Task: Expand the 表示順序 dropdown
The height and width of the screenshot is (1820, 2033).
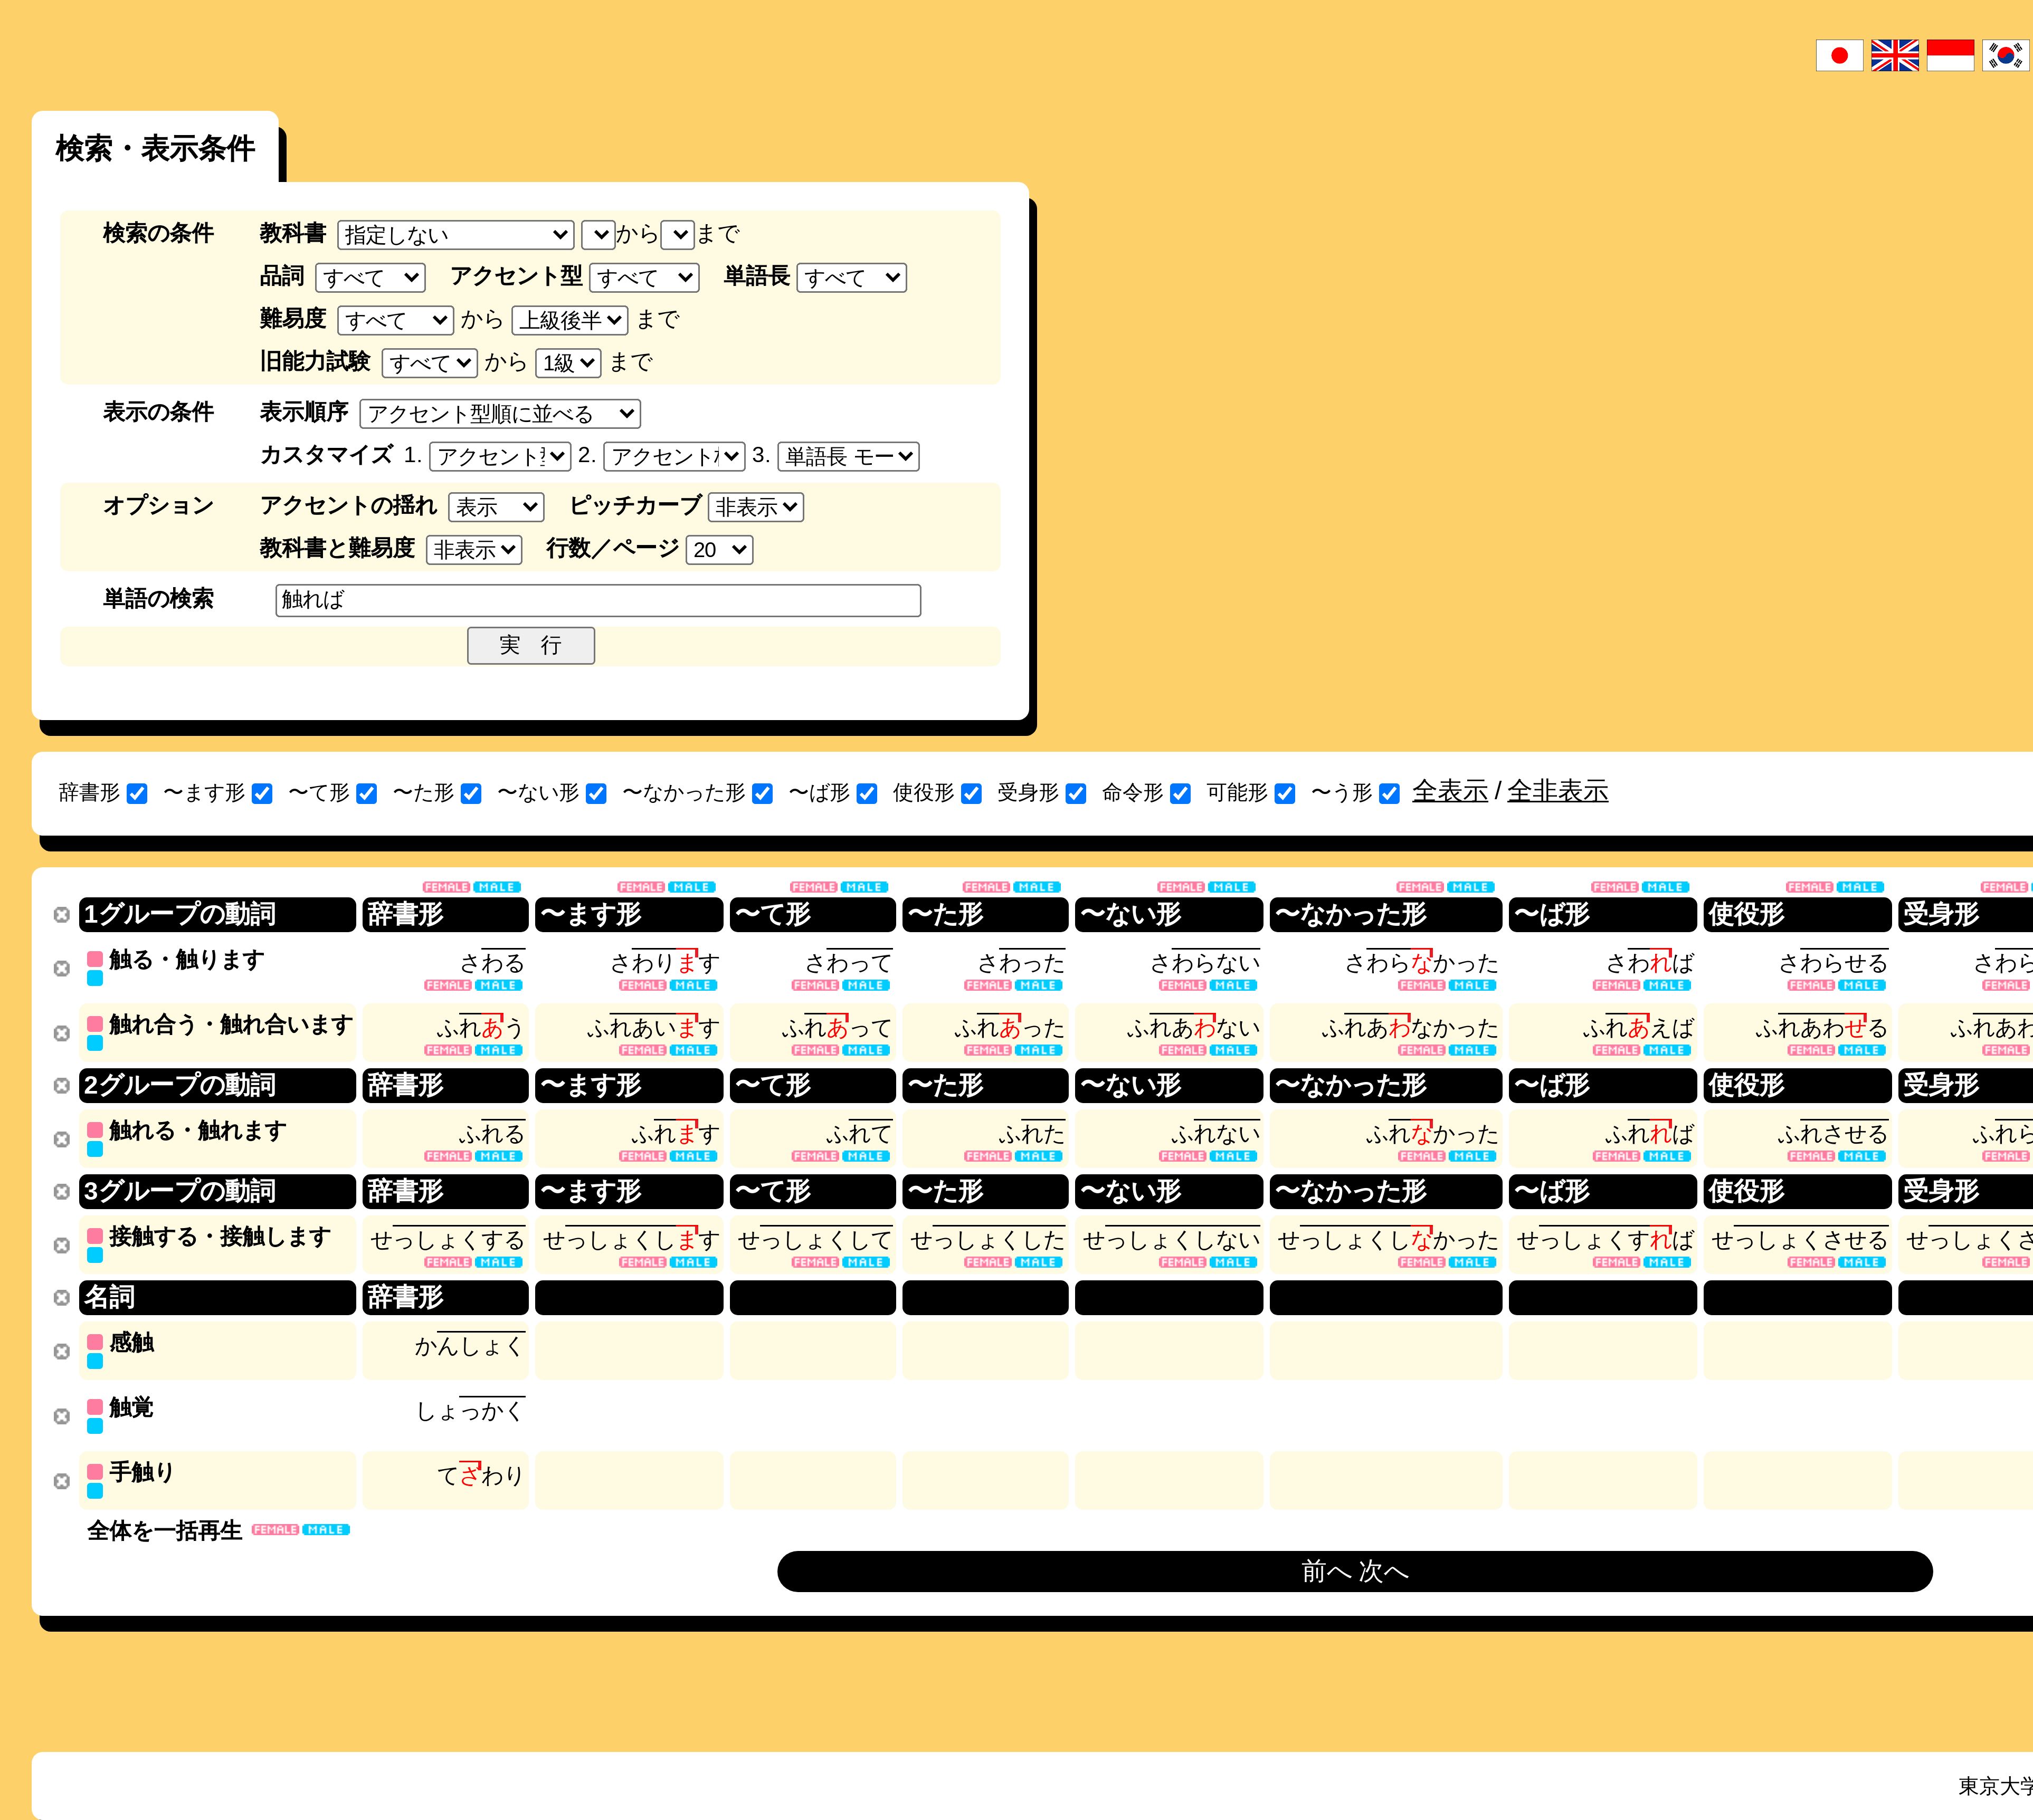Action: point(499,414)
